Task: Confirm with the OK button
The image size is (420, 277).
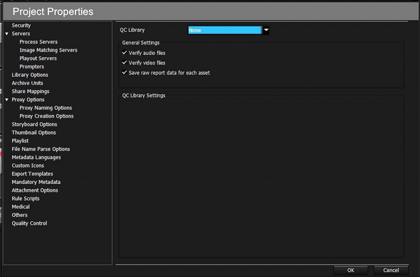Action: point(351,270)
